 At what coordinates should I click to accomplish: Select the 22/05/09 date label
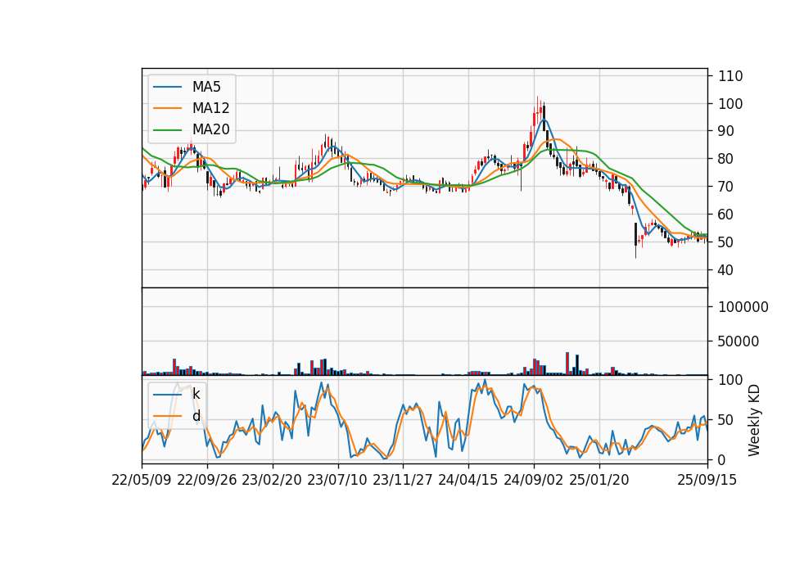pos(142,480)
